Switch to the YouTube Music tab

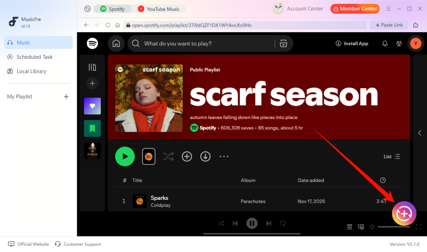[x=159, y=9]
